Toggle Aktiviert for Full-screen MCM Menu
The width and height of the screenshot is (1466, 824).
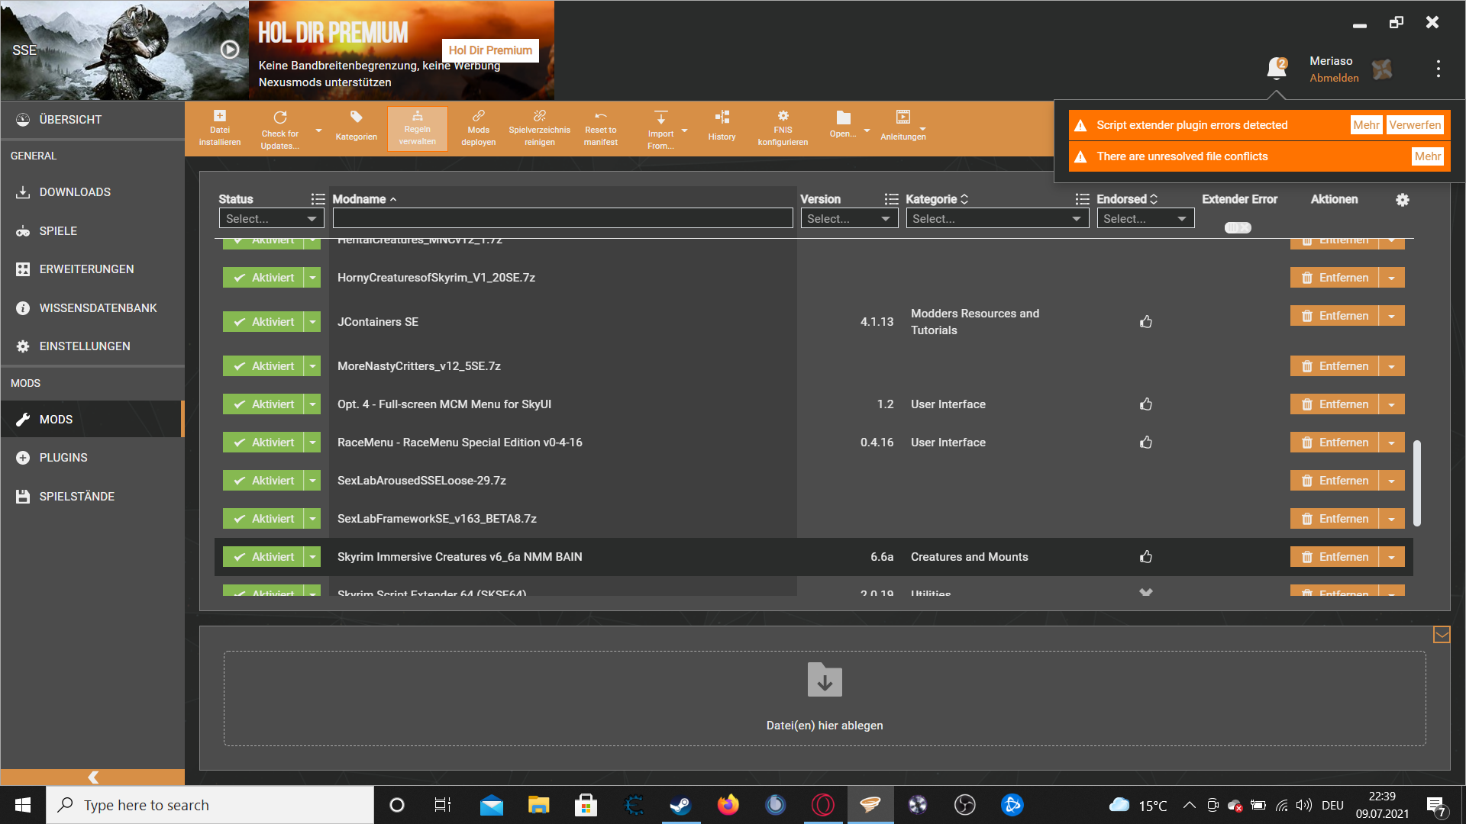[x=263, y=404]
